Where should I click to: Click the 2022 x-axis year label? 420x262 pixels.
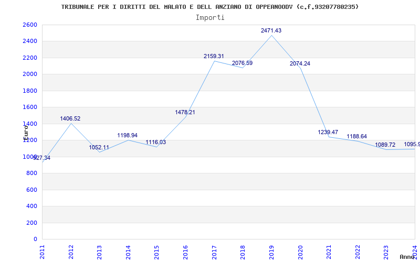click(358, 253)
